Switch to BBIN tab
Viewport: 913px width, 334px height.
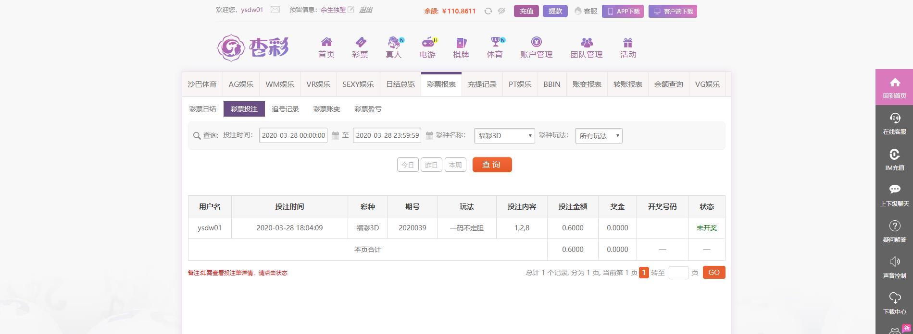tap(552, 84)
